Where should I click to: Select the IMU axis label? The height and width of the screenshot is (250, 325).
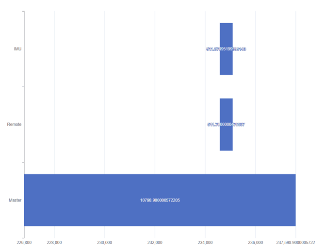(17, 49)
